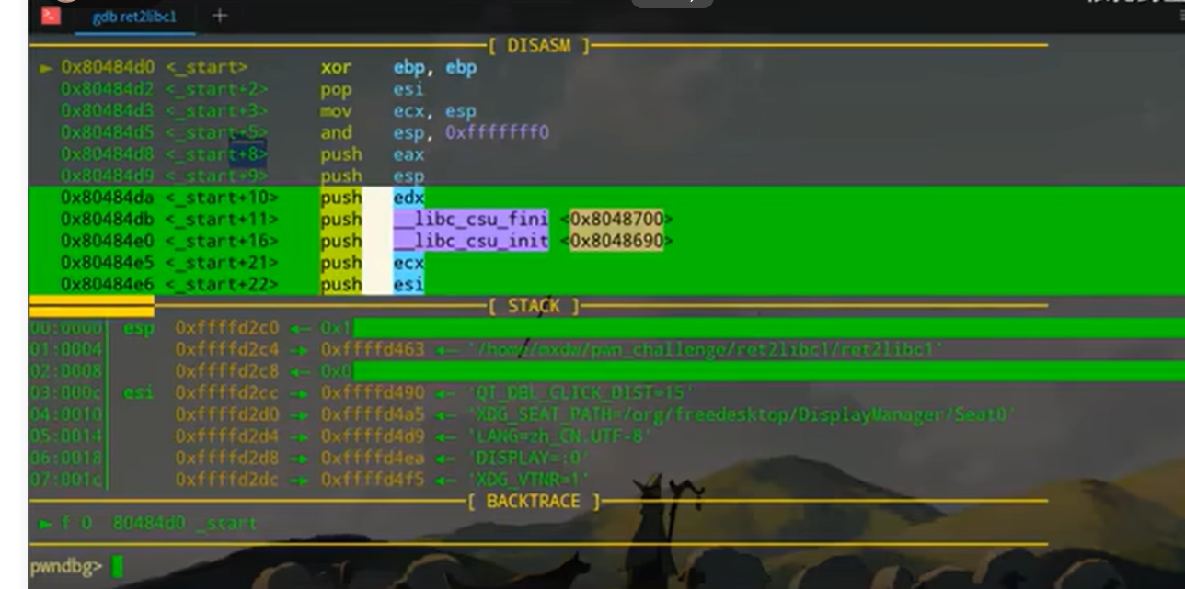This screenshot has width=1185, height=589.
Task: Click the 0xffffd490 pointer value
Action: (x=373, y=393)
